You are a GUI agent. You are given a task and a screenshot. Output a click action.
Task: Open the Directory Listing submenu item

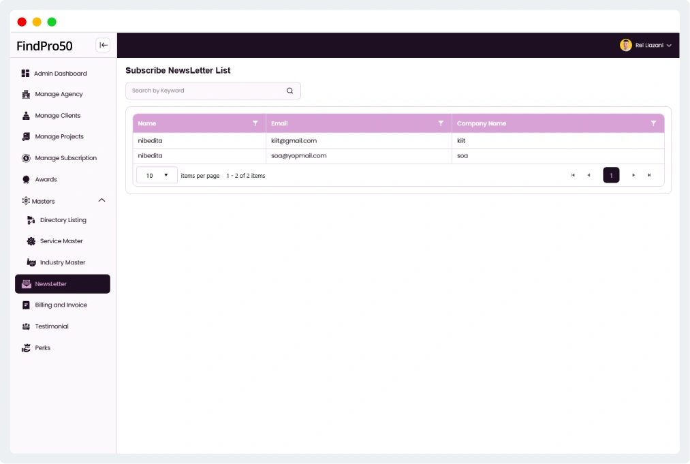pyautogui.click(x=63, y=220)
